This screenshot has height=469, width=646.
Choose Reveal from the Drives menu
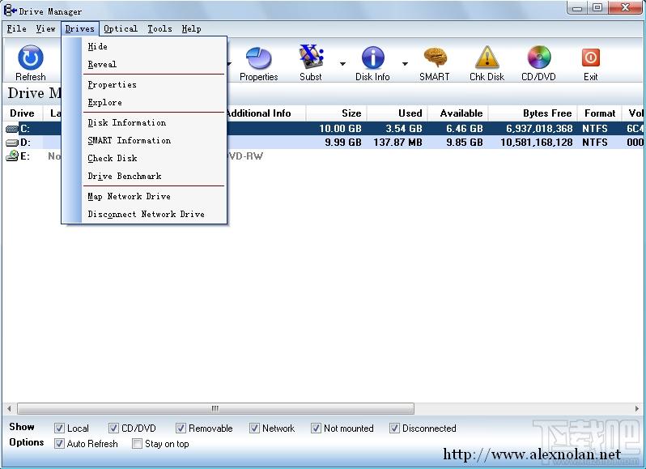point(154,64)
